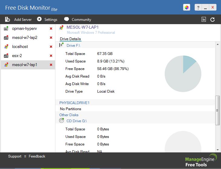Viewport: 221px width, 169px height.
Task: Click the disk icon beside Drive F:\
Action: coord(61,45)
